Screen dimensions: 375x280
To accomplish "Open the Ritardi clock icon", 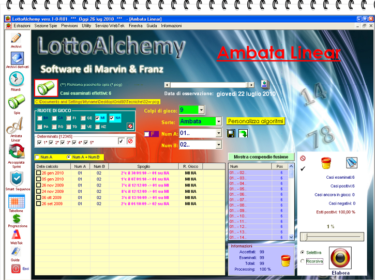I will click(16, 79).
